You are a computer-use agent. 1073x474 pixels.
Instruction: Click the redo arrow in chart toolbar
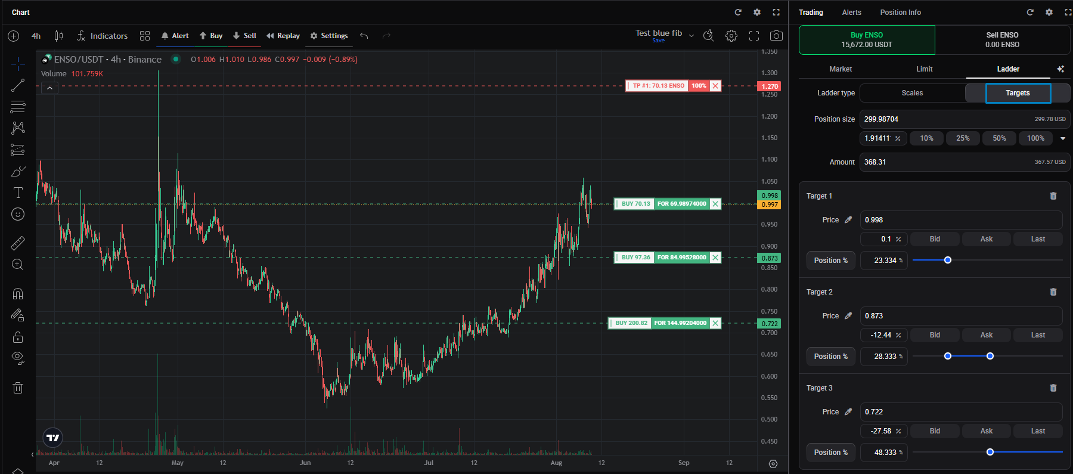click(386, 36)
